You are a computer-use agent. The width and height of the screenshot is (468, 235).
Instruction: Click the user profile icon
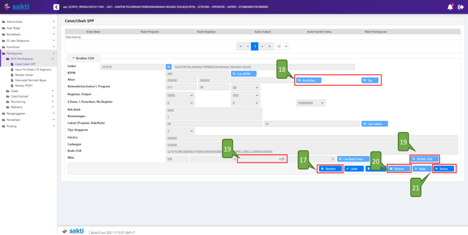(x=461, y=7)
